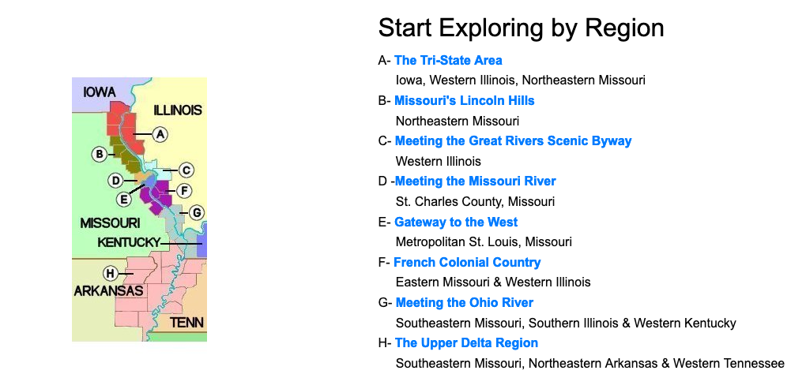
Task: Open The Upper Delta Region link
Action: click(466, 342)
